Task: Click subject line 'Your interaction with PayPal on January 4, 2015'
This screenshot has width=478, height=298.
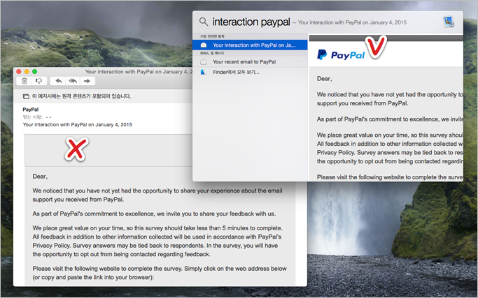Action: click(78, 125)
